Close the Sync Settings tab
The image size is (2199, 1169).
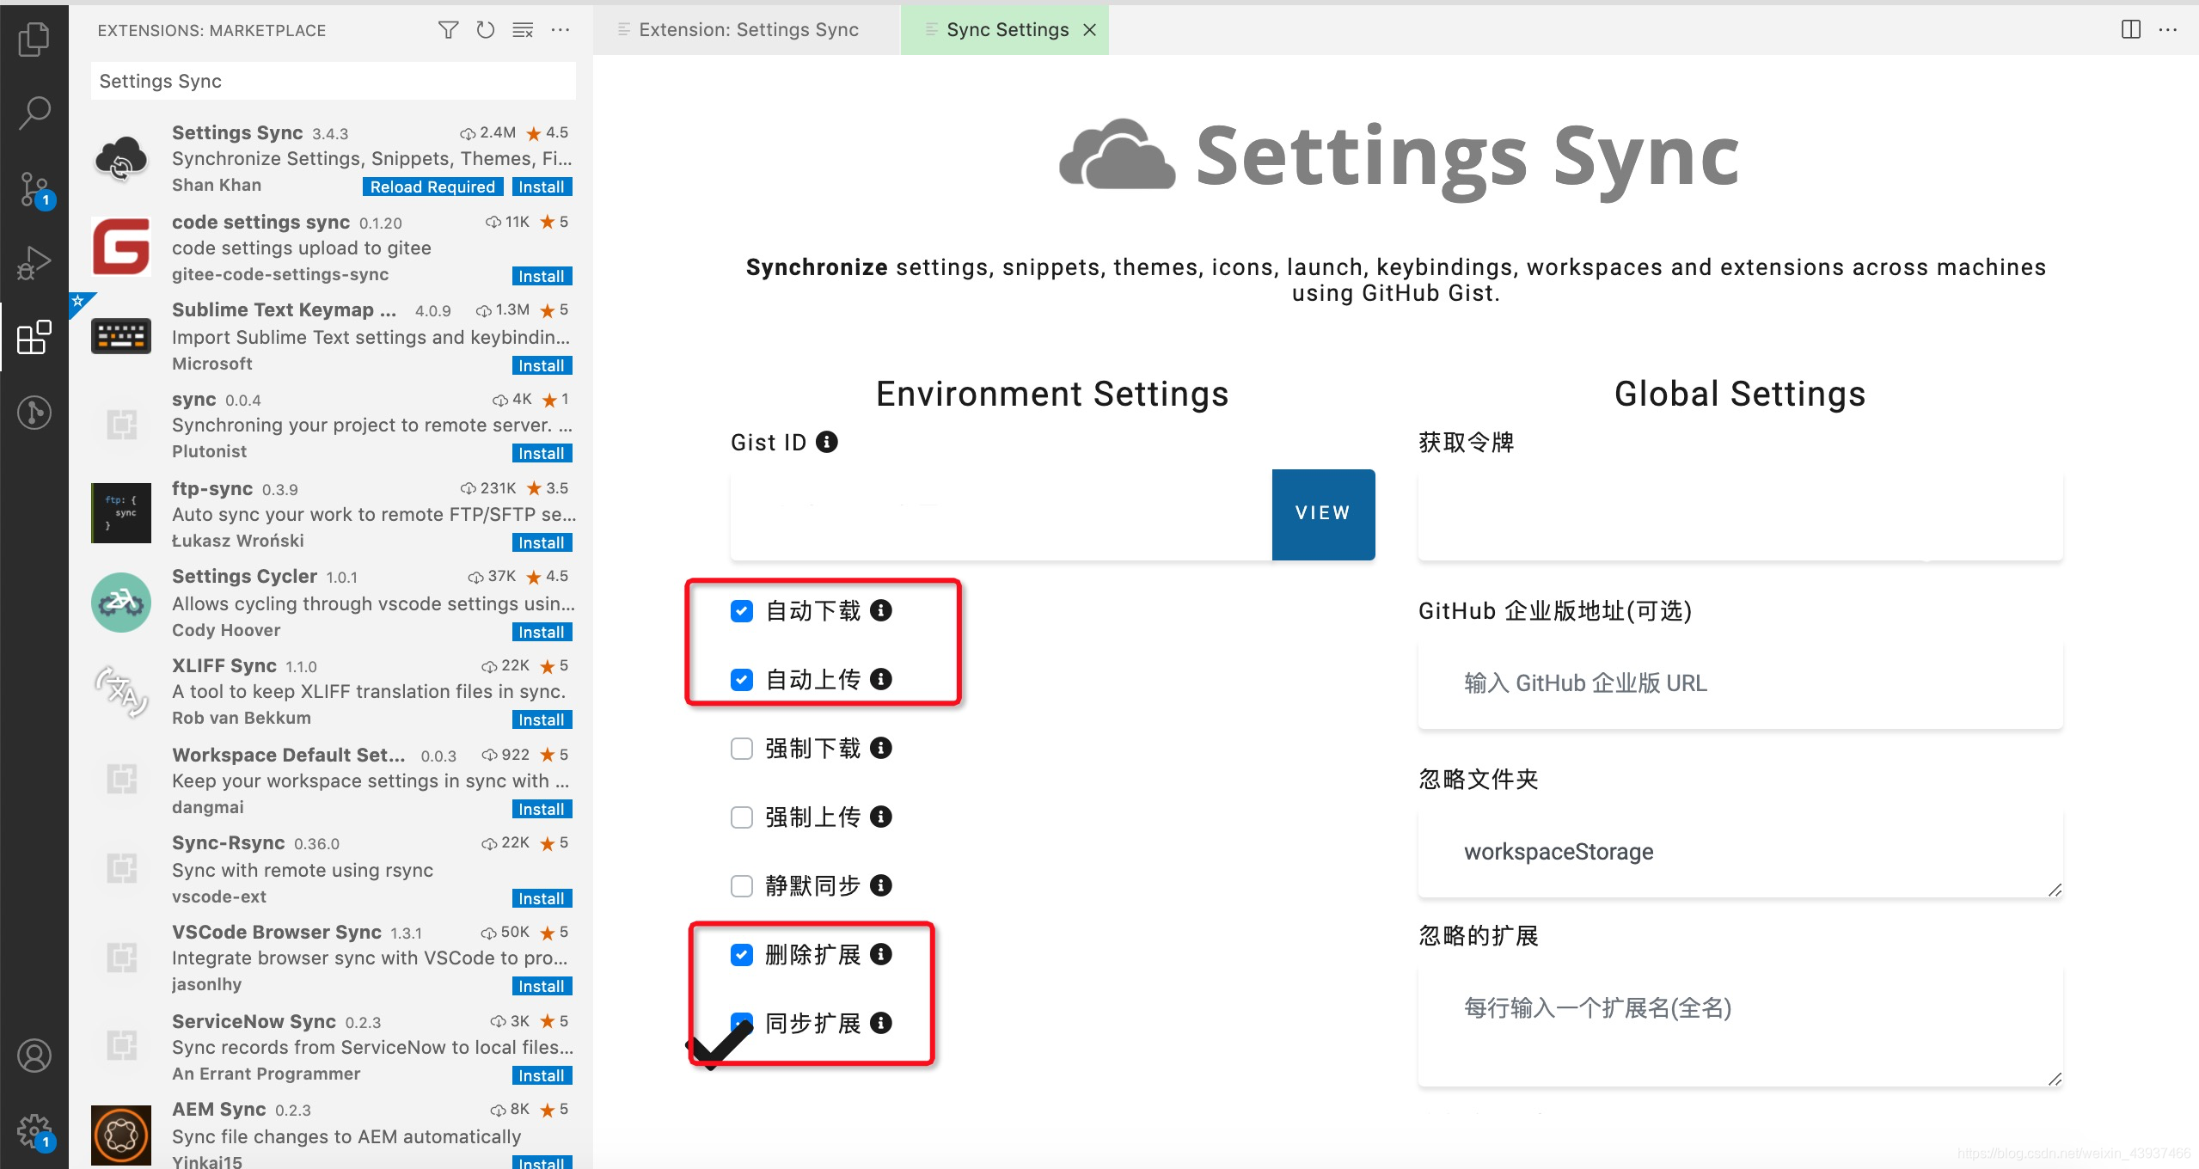[x=1089, y=30]
